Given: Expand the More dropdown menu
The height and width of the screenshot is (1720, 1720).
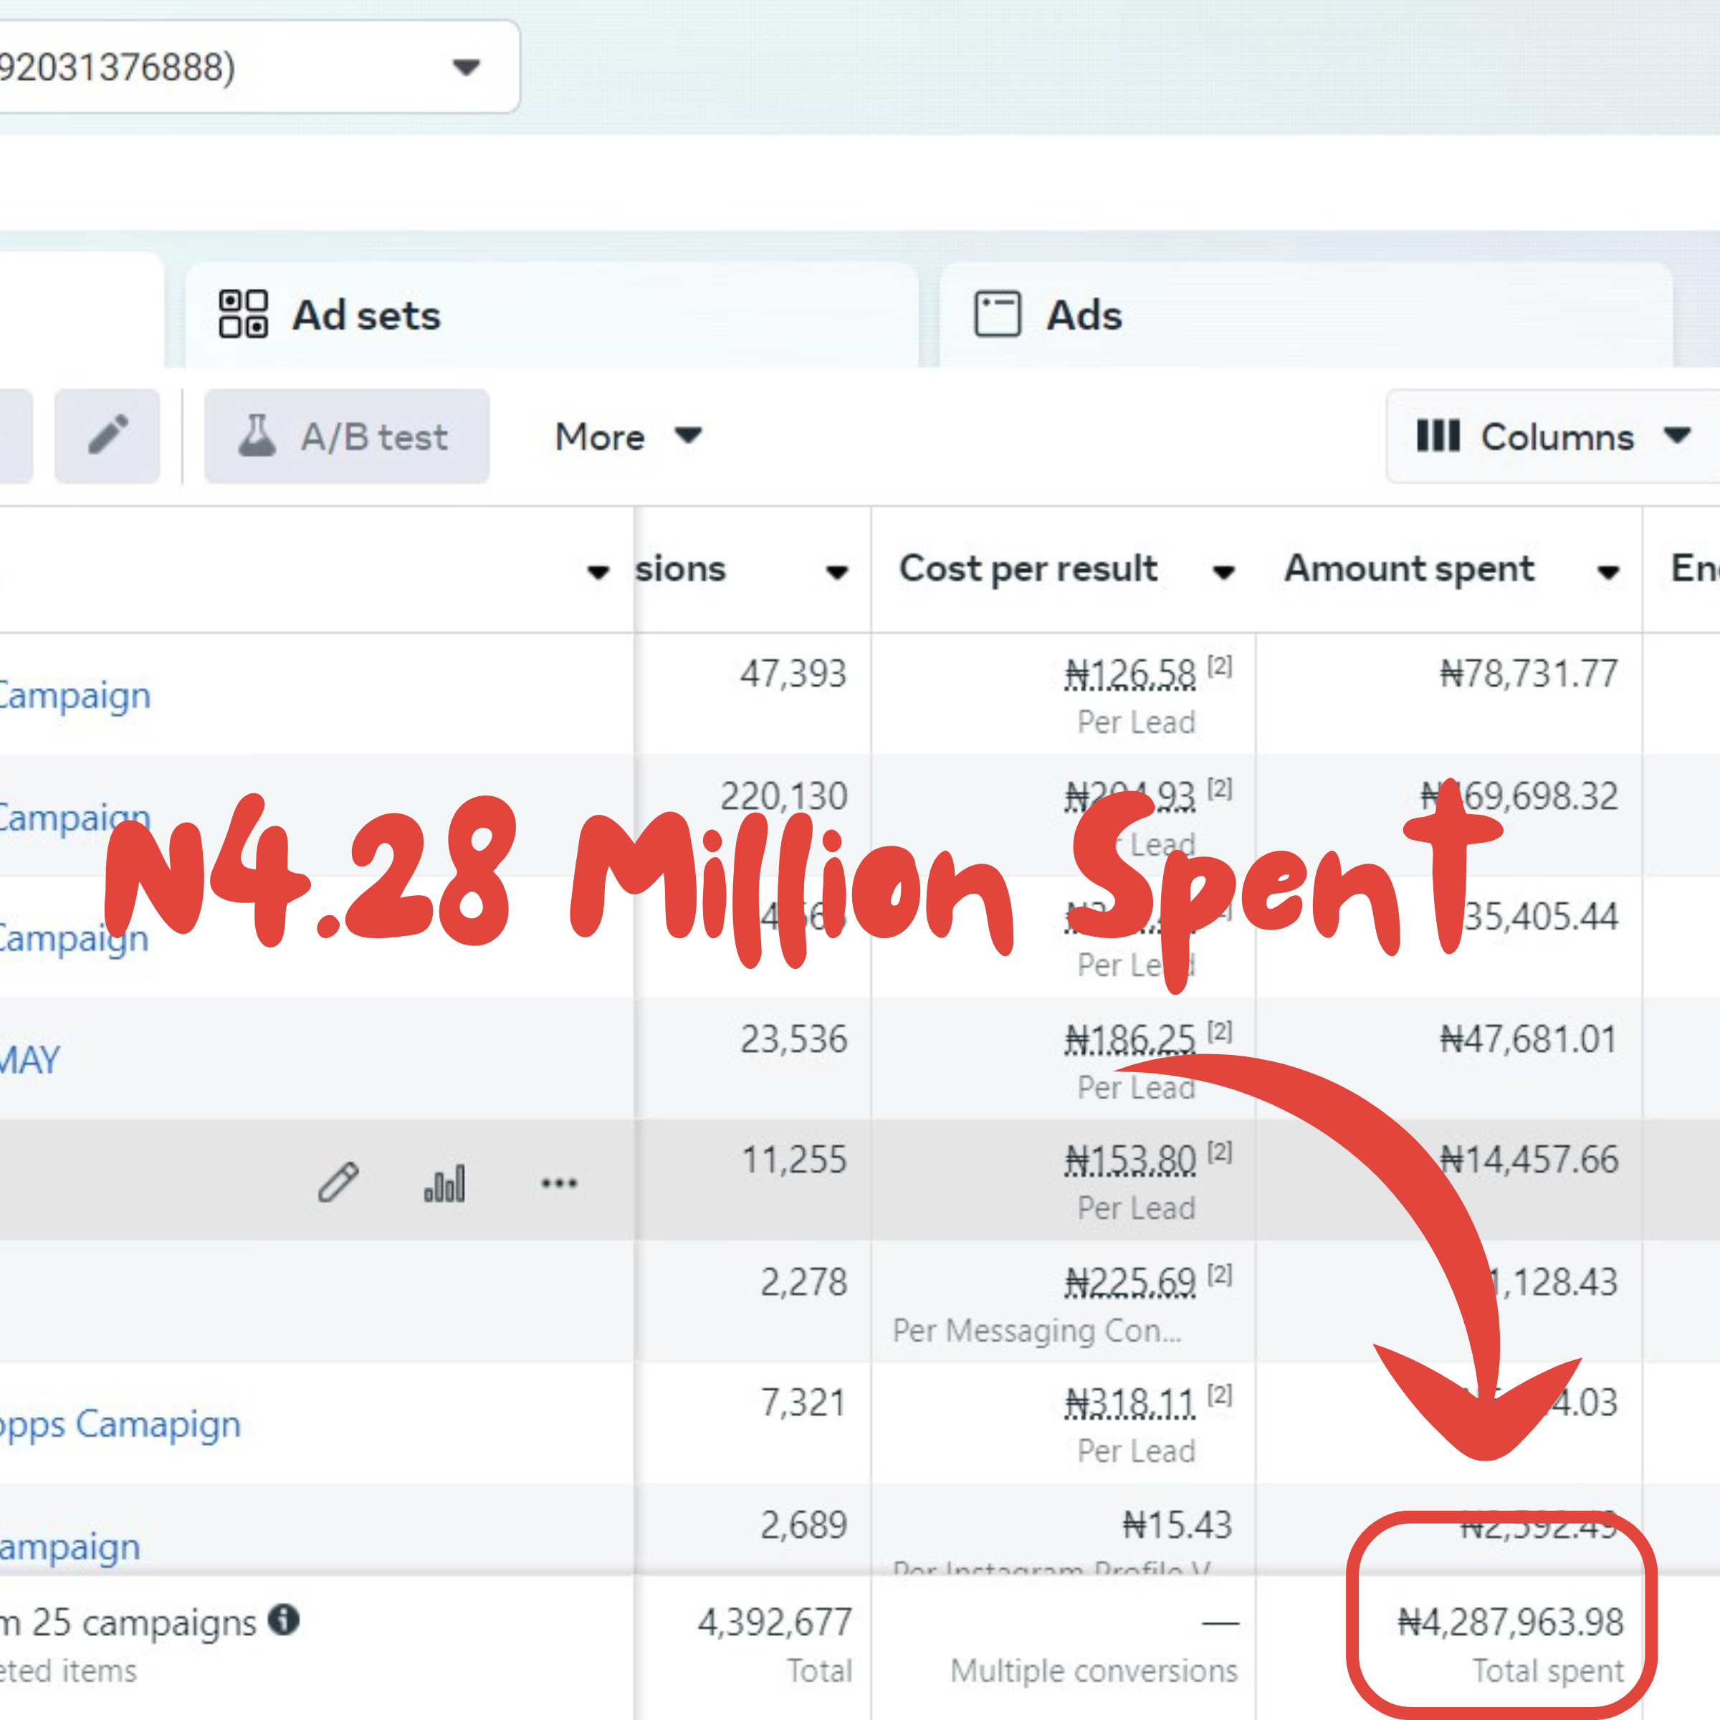Looking at the screenshot, I should click(x=627, y=436).
